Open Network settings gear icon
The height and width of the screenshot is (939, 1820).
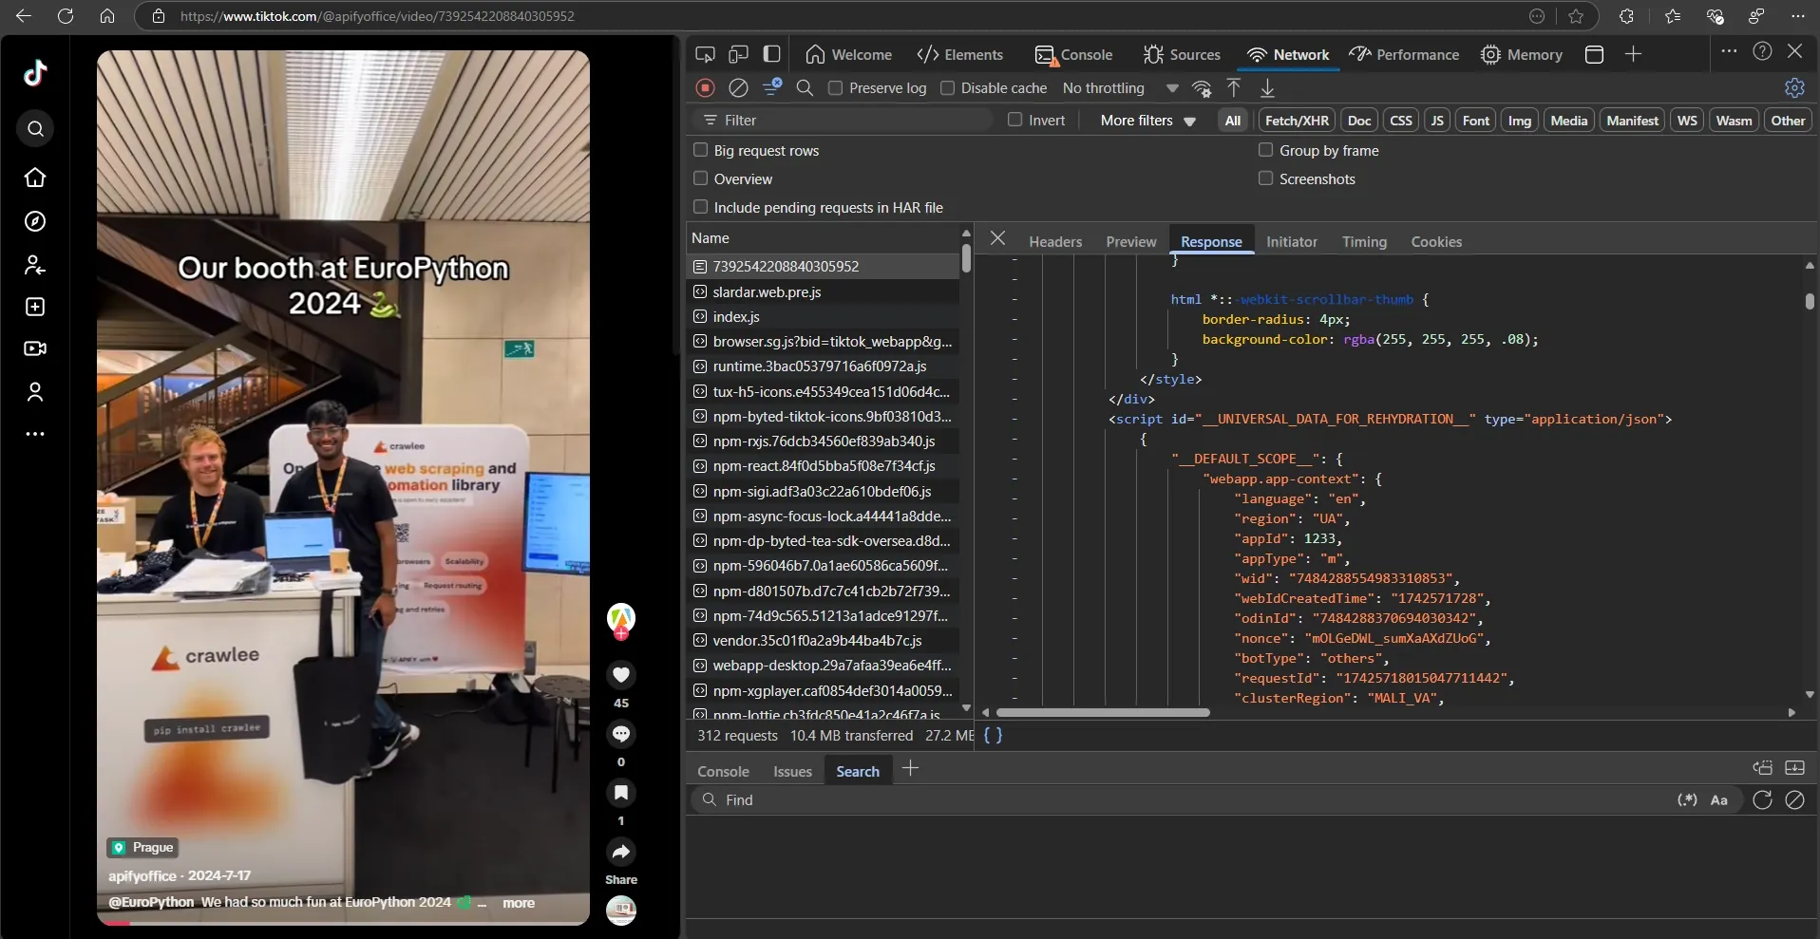click(x=1794, y=88)
